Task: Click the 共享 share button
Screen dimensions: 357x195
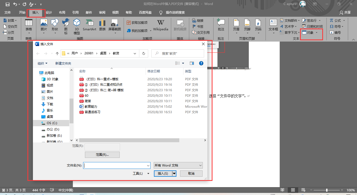Action: (x=345, y=13)
